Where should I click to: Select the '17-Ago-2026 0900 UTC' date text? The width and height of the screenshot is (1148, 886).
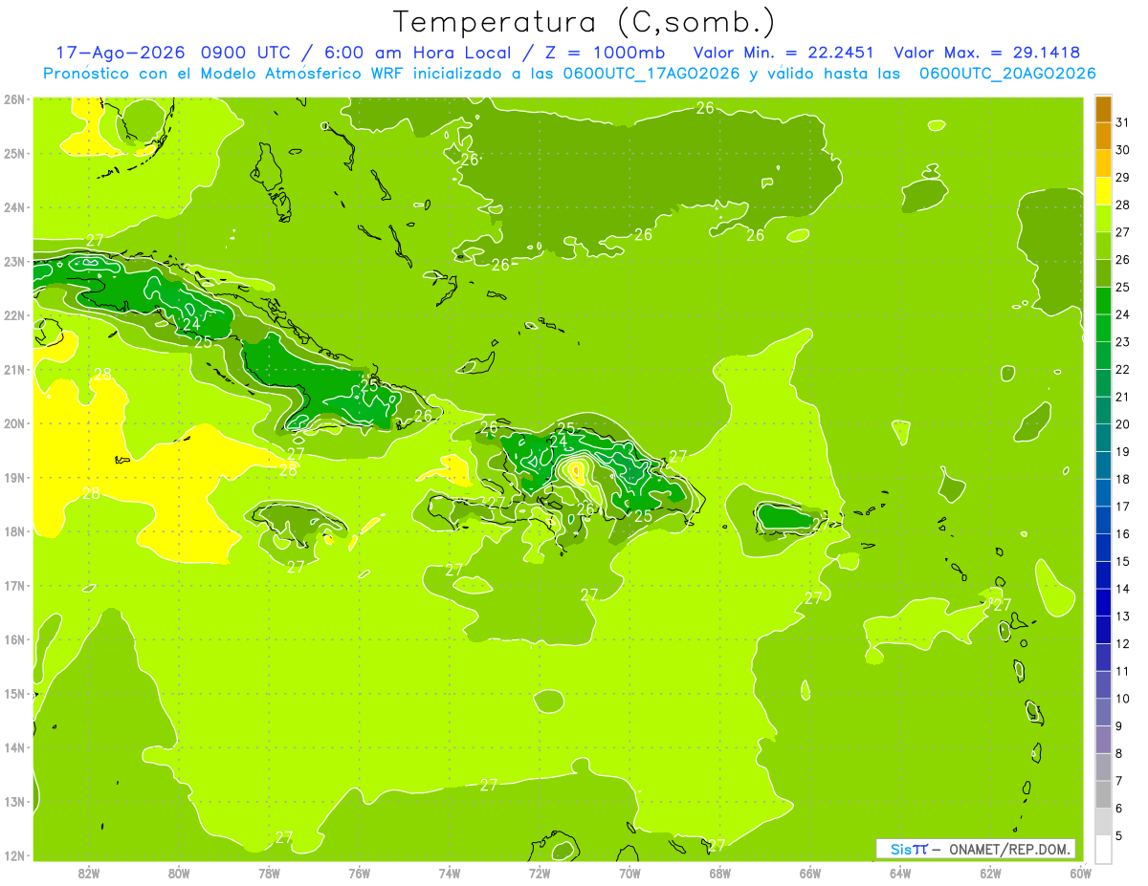(174, 53)
